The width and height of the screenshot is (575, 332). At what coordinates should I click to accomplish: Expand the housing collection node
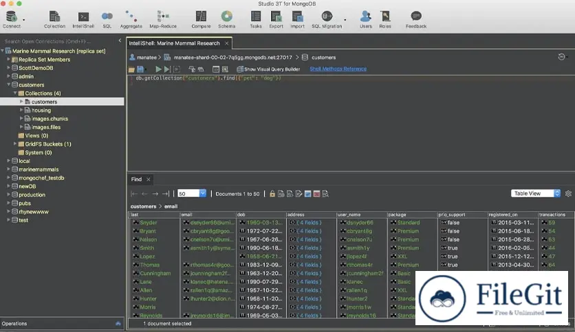click(21, 110)
